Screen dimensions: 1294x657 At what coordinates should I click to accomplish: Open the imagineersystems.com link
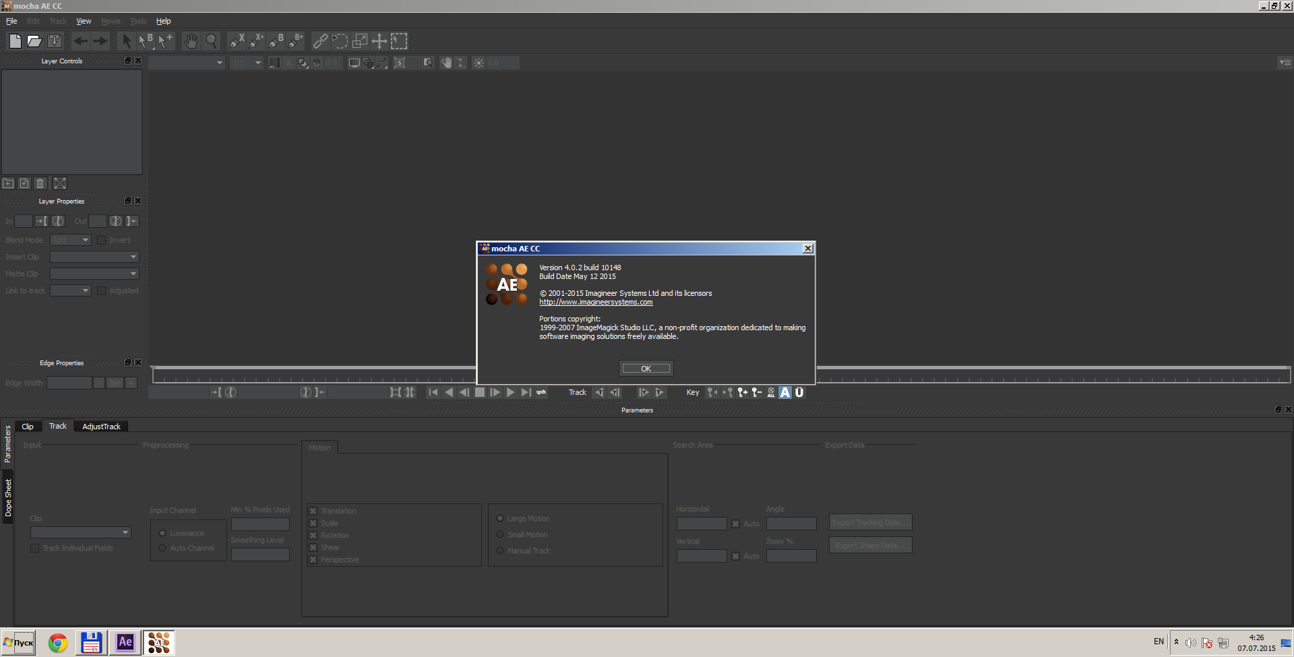(596, 303)
